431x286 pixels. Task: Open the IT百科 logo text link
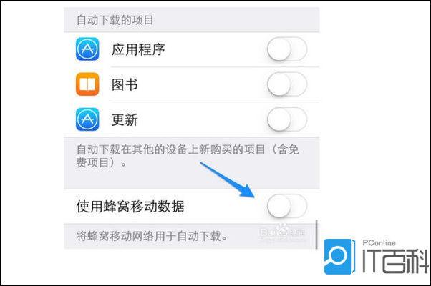coord(395,261)
